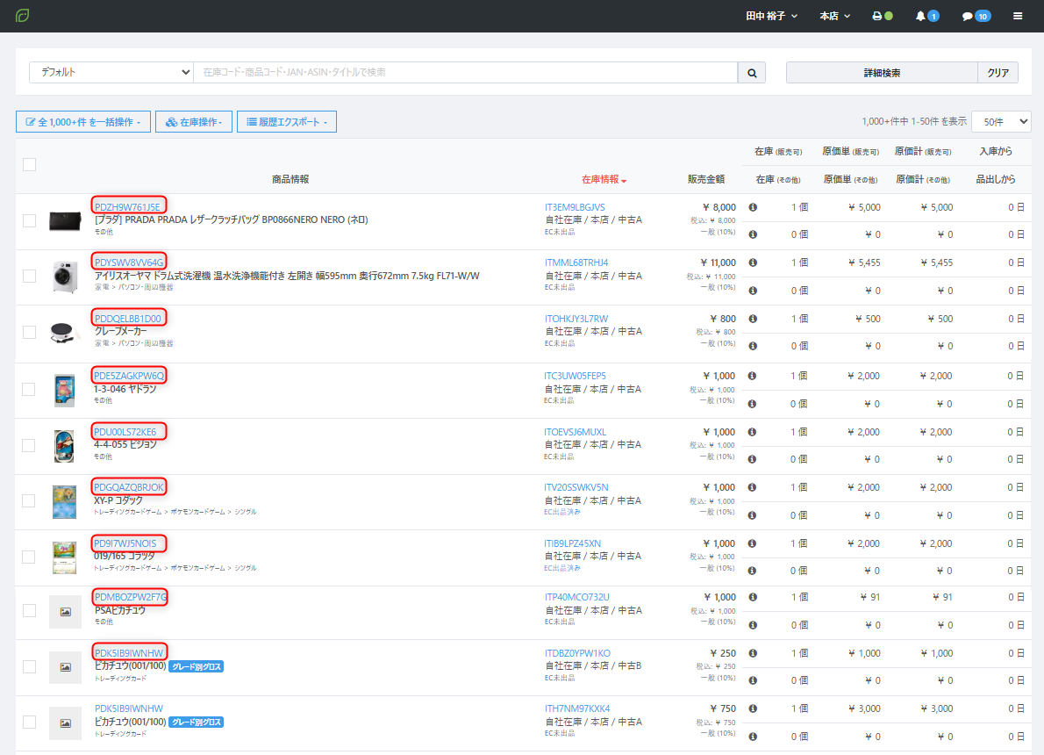
Task: Toggle the select-all checkbox in table header
Action: (x=29, y=164)
